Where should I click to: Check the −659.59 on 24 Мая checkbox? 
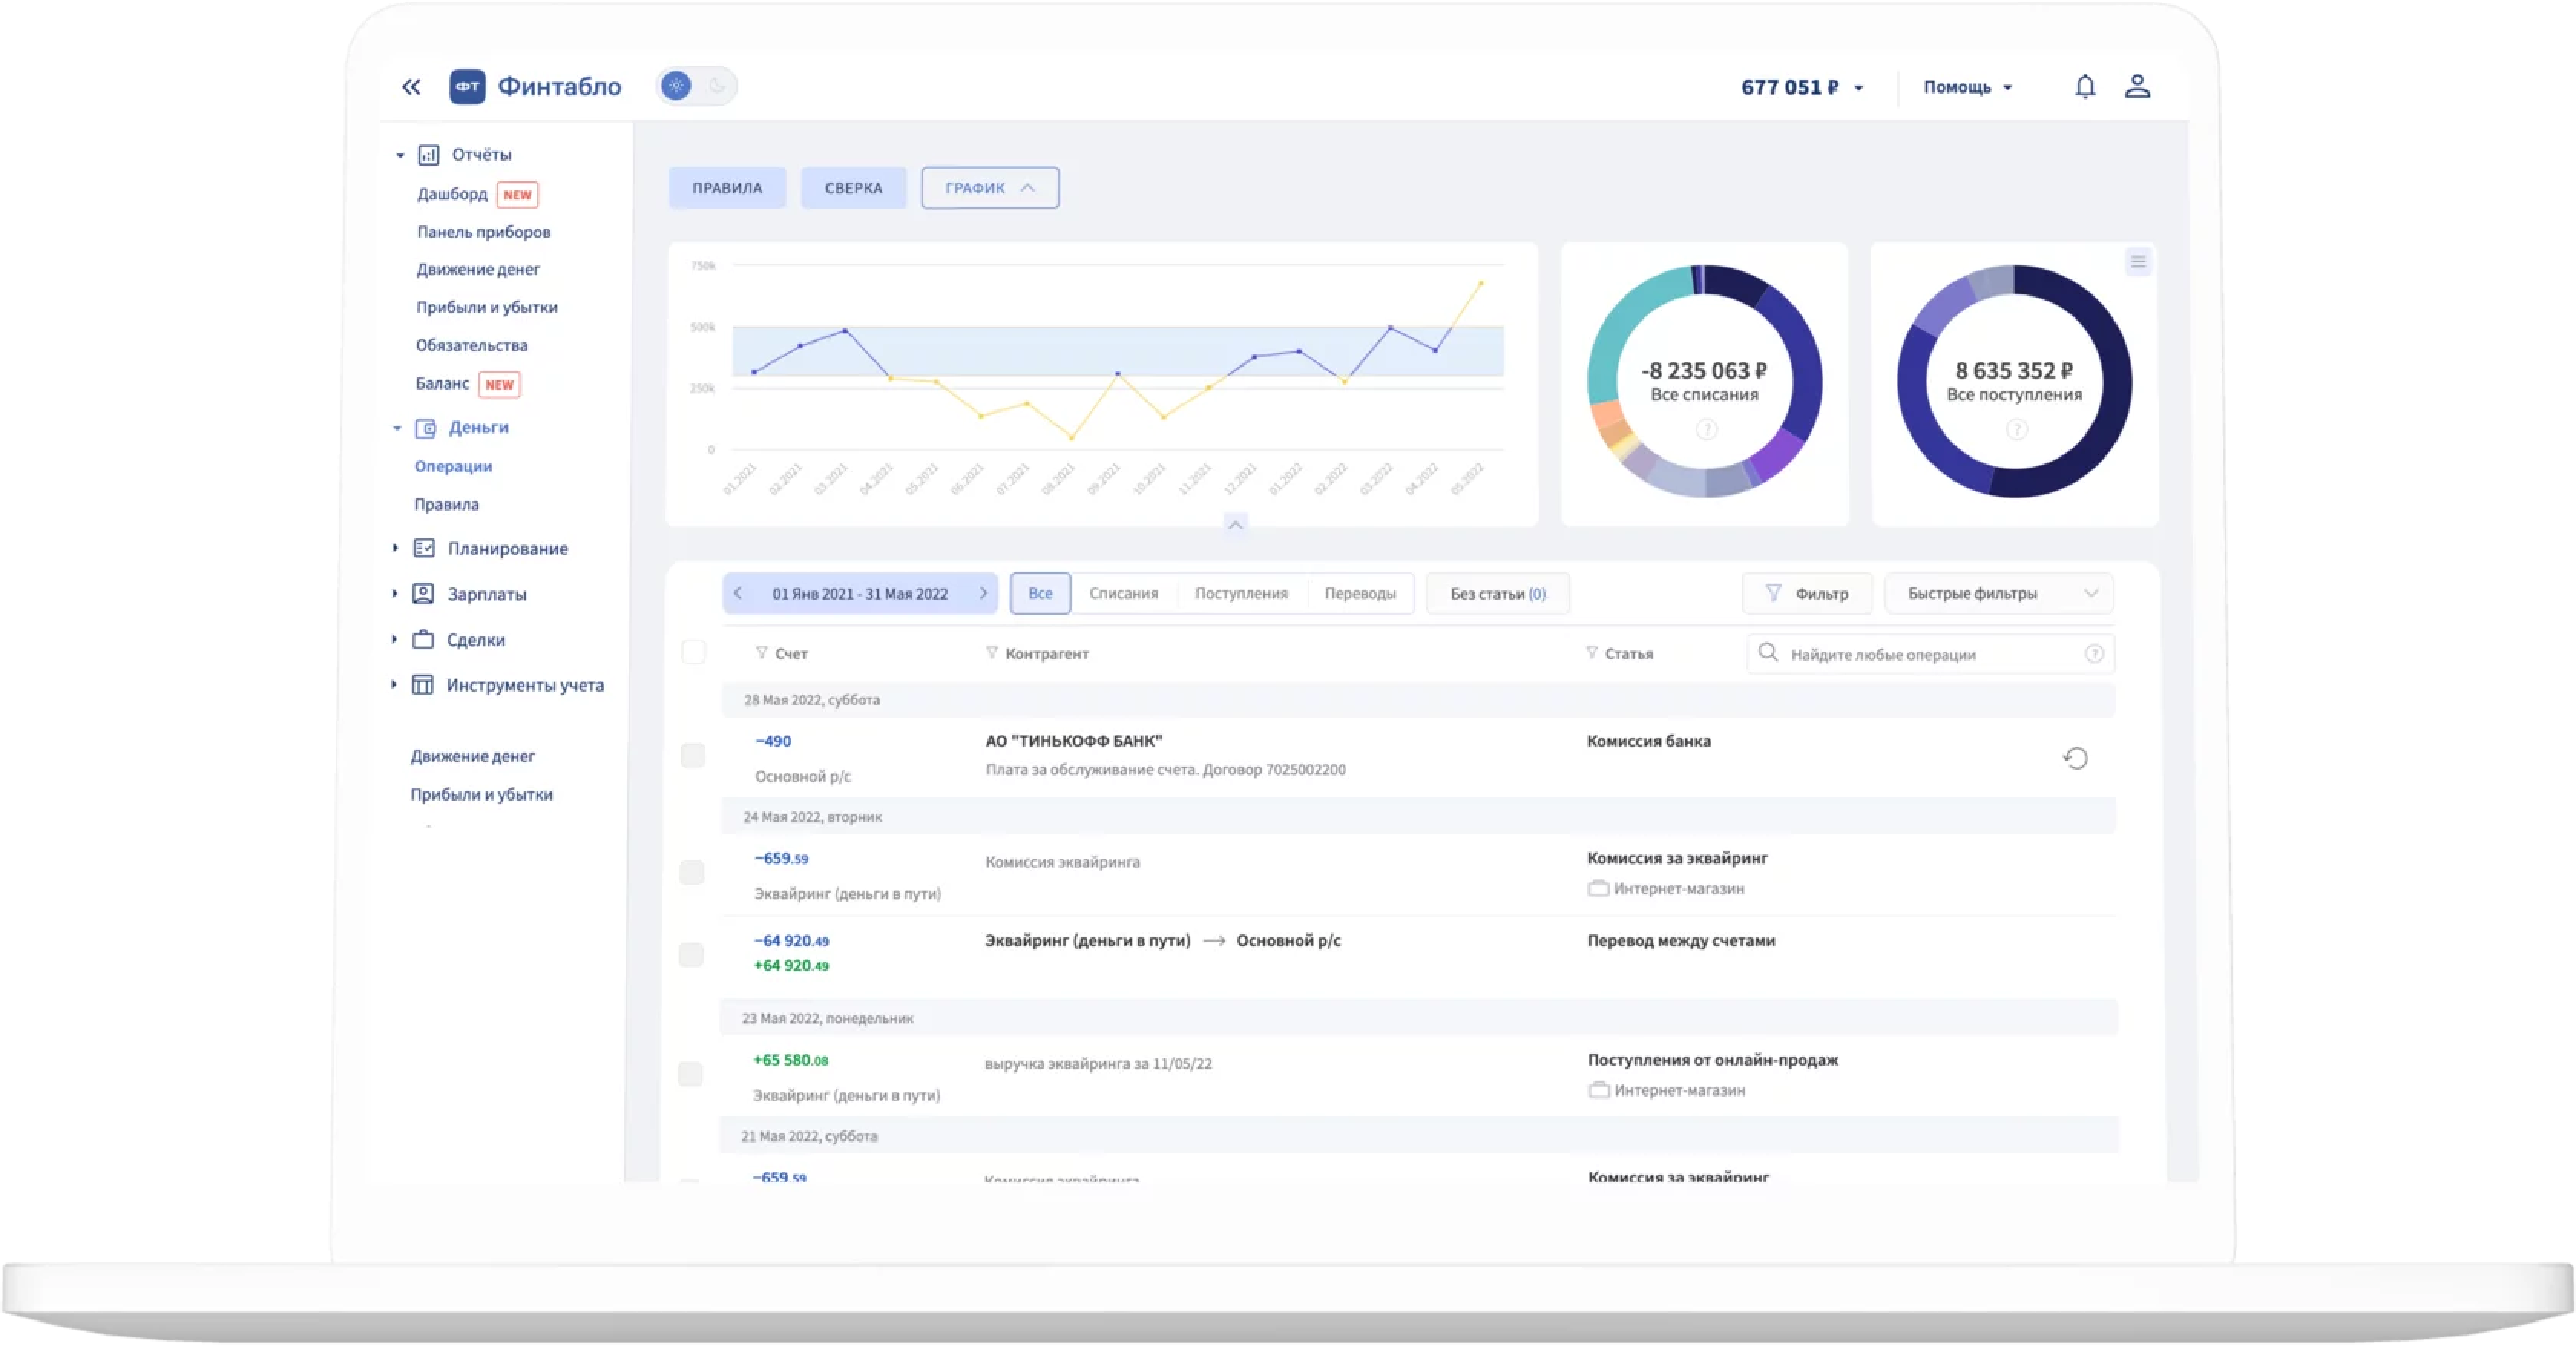click(x=692, y=873)
